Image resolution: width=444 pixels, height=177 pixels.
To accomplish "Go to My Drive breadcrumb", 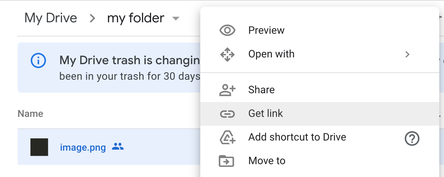I will pos(51,18).
